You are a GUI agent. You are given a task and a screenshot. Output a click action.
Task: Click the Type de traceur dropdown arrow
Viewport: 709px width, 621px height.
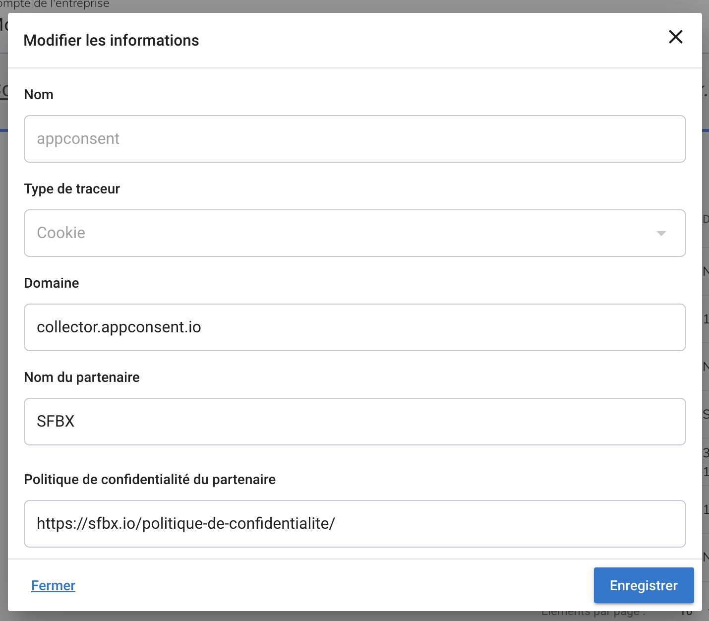[661, 233]
